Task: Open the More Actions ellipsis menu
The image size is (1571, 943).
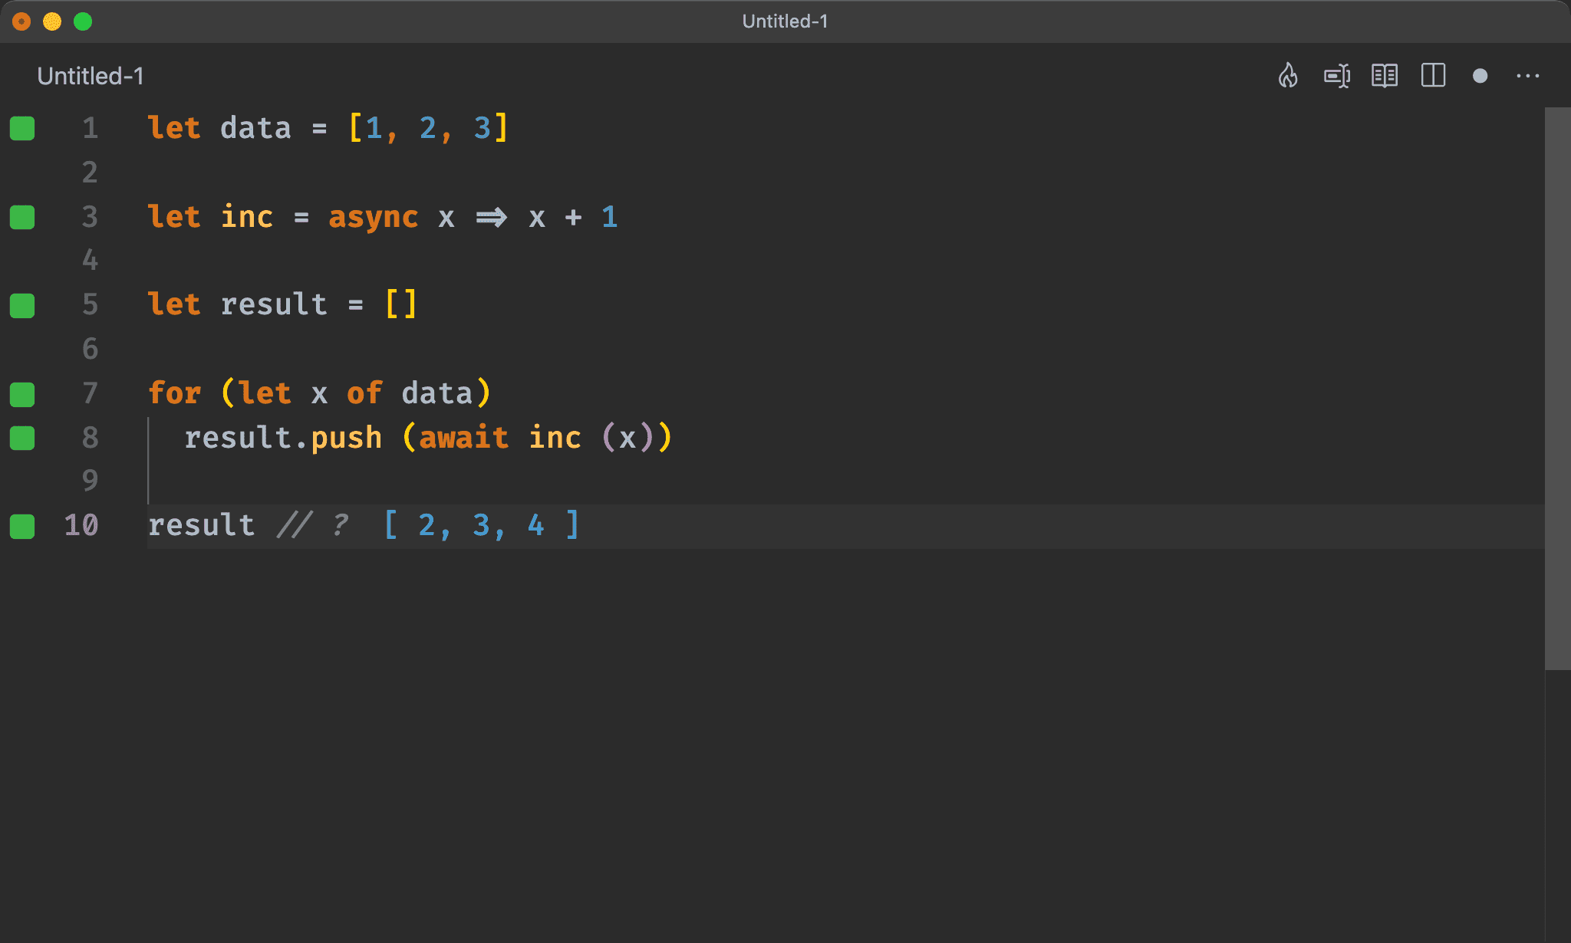Action: (x=1527, y=76)
